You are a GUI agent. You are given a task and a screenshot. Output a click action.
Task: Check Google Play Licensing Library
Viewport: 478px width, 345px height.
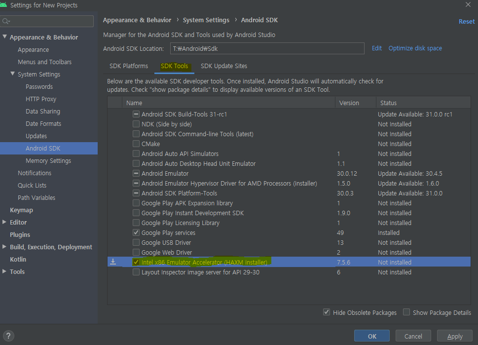tap(136, 223)
